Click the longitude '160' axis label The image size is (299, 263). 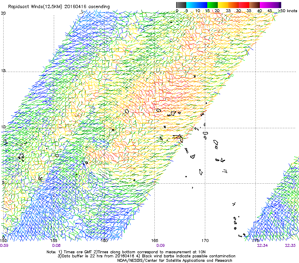pos(104,241)
